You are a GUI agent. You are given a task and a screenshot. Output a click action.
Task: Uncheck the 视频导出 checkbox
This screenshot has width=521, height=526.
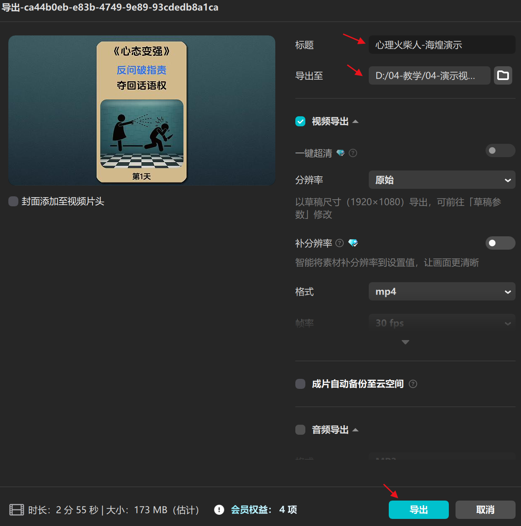coord(300,121)
